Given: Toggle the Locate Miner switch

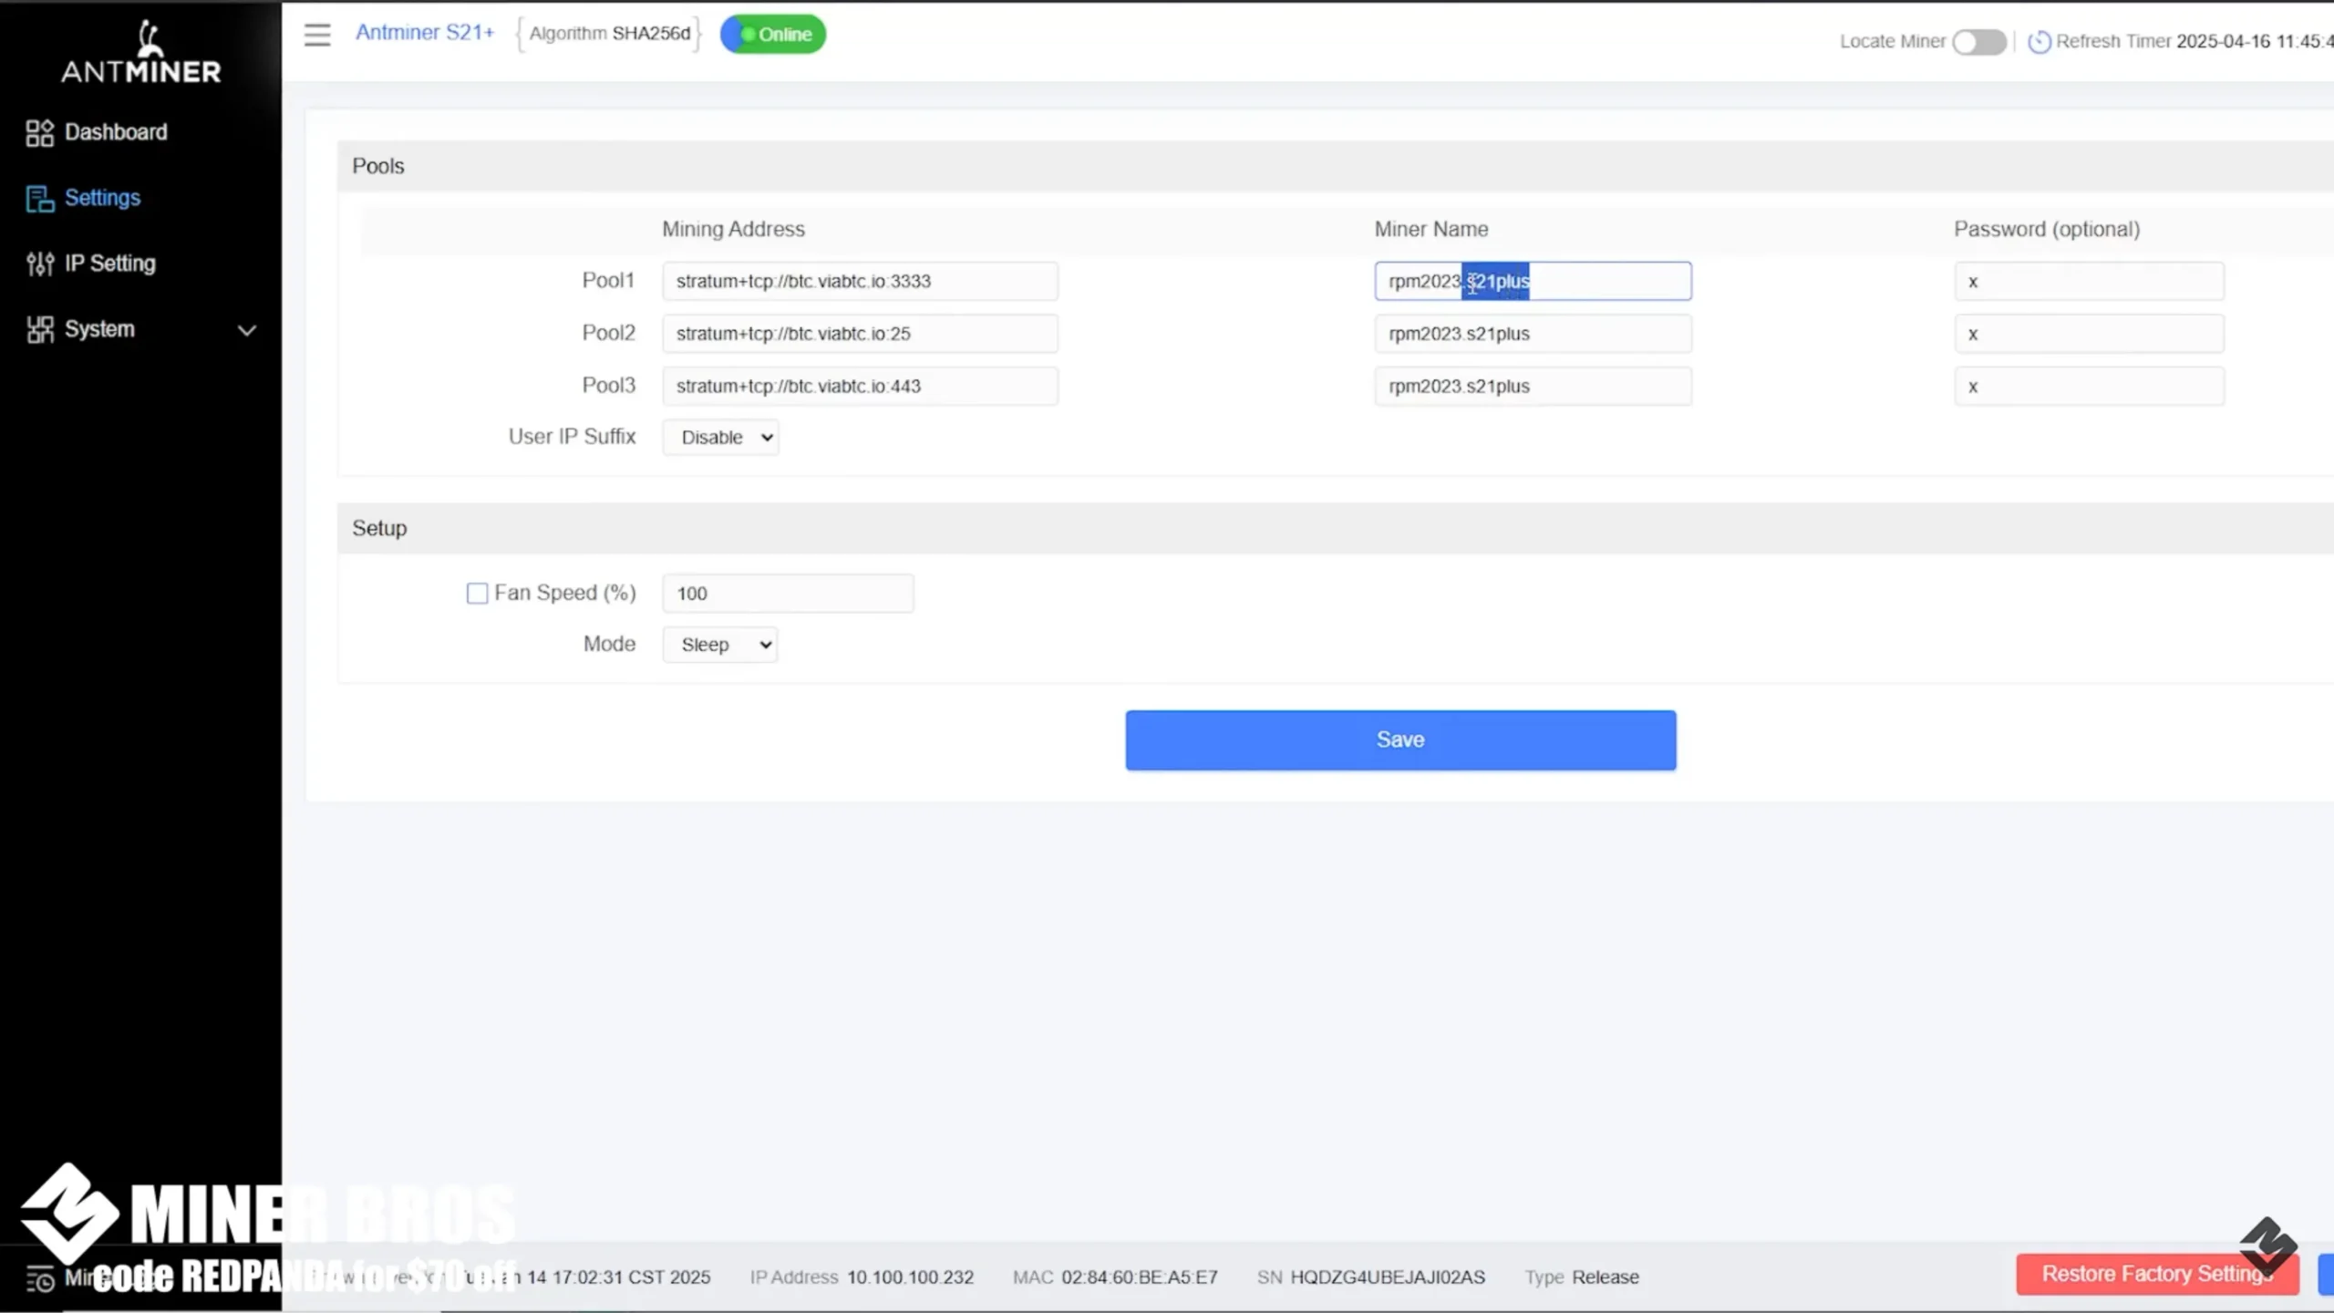Looking at the screenshot, I should 1979,42.
